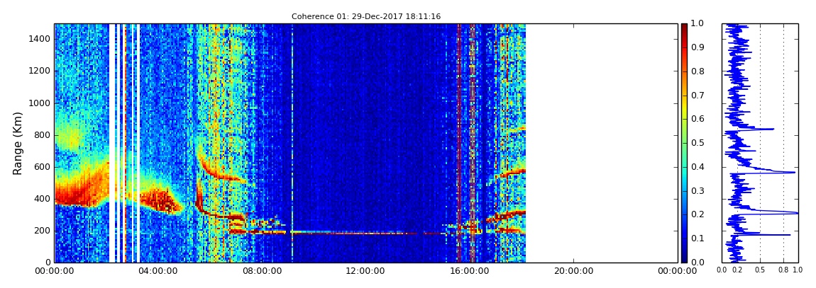
Task: Click the 20:00:00 time axis label
Action: 573,271
